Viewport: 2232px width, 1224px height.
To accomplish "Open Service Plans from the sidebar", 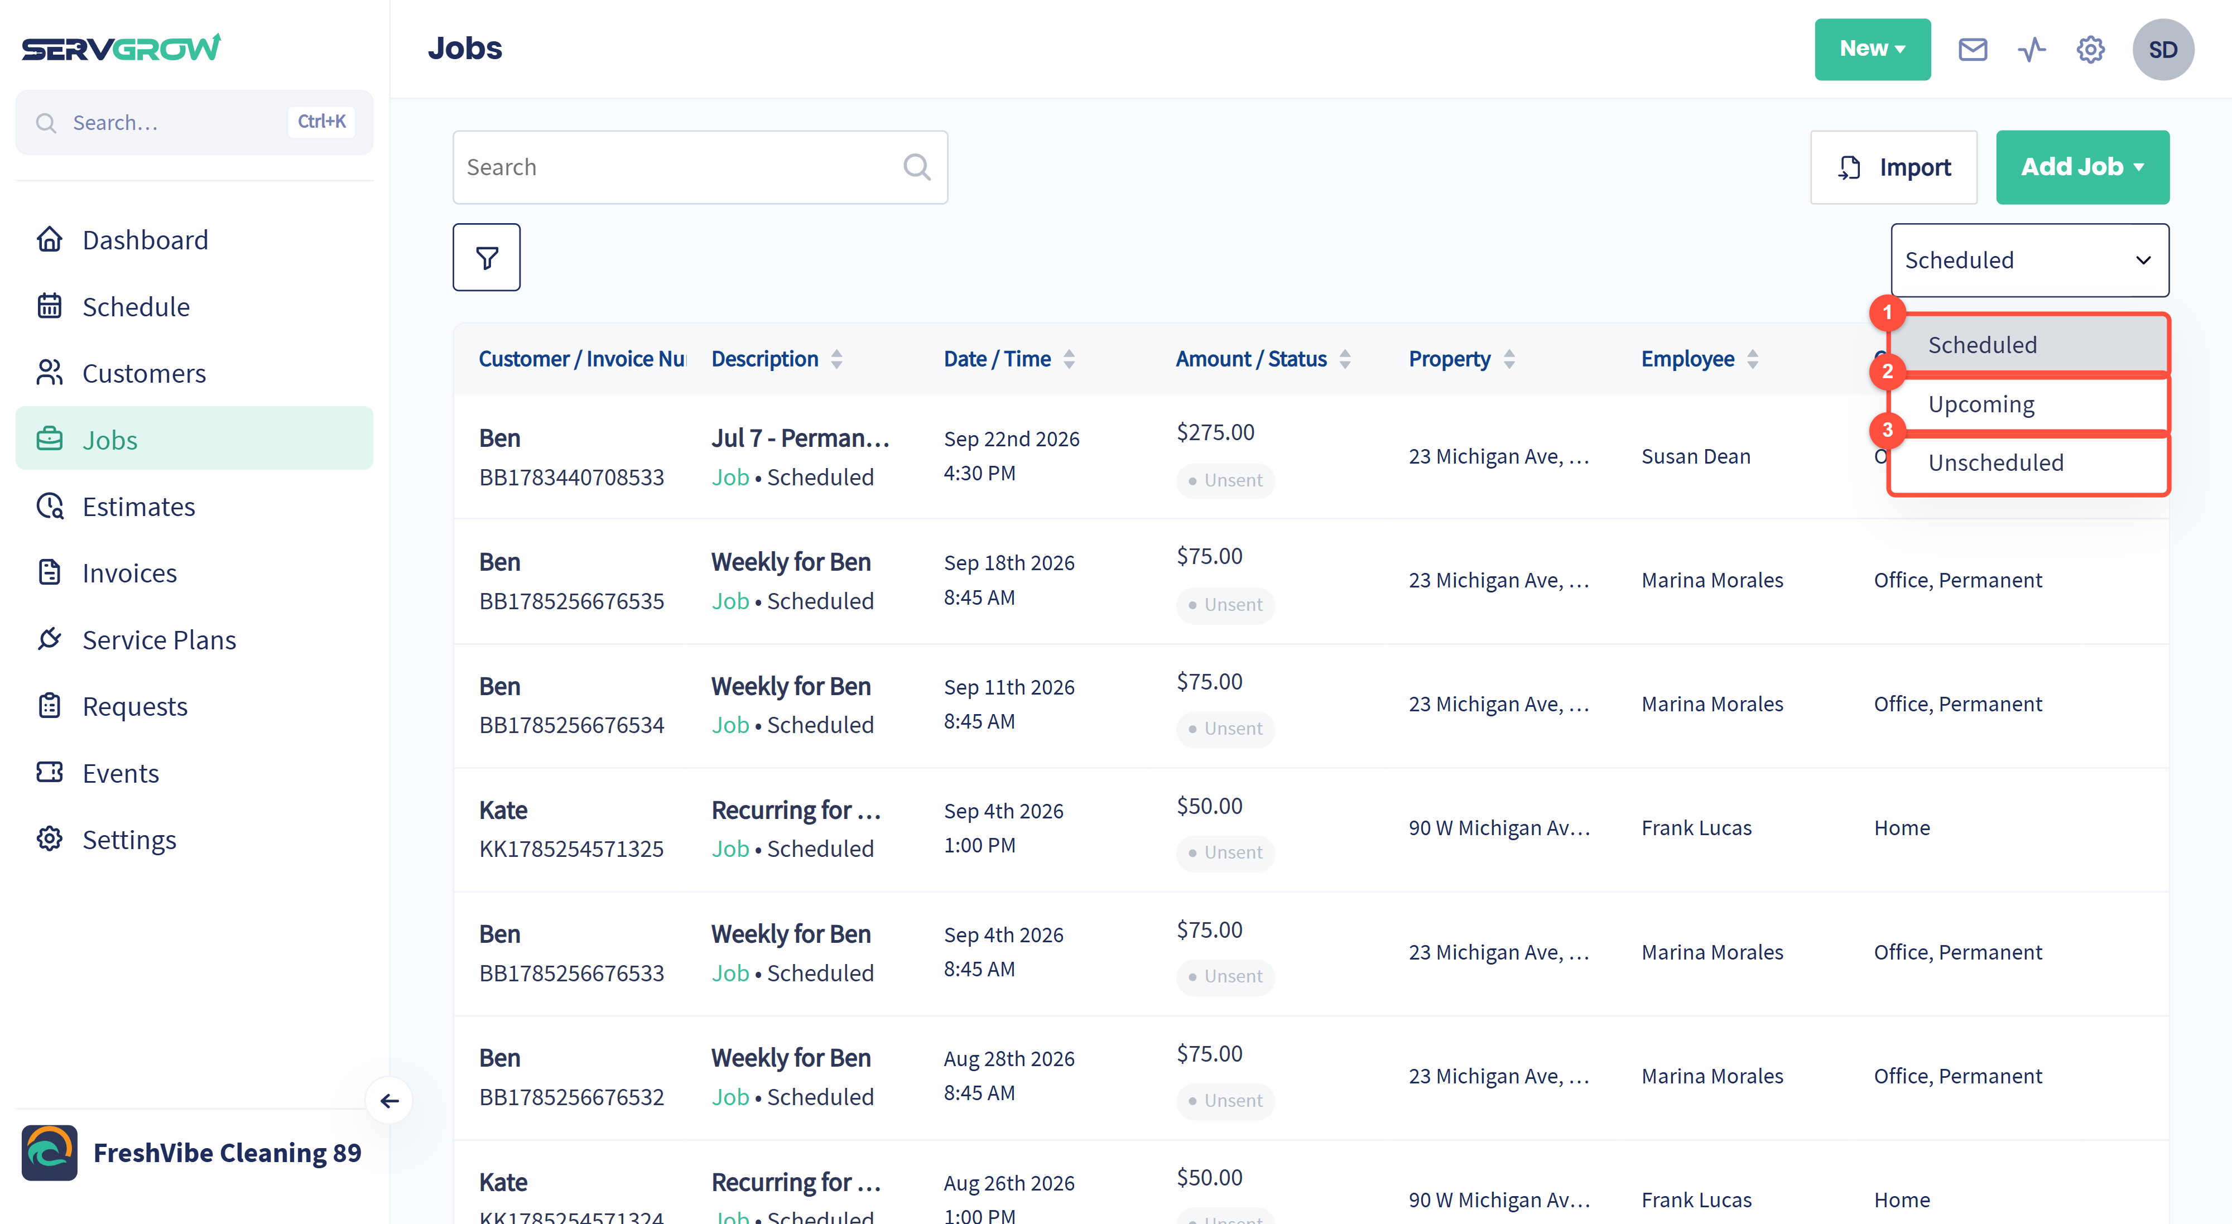I will 158,639.
